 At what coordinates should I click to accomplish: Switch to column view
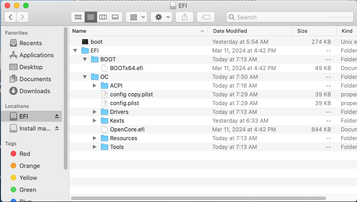point(103,17)
